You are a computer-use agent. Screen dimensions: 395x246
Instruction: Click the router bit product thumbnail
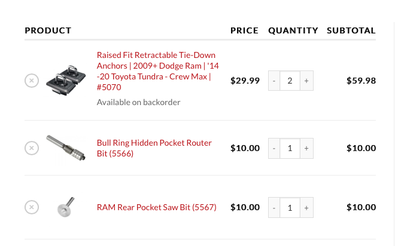pos(66,147)
